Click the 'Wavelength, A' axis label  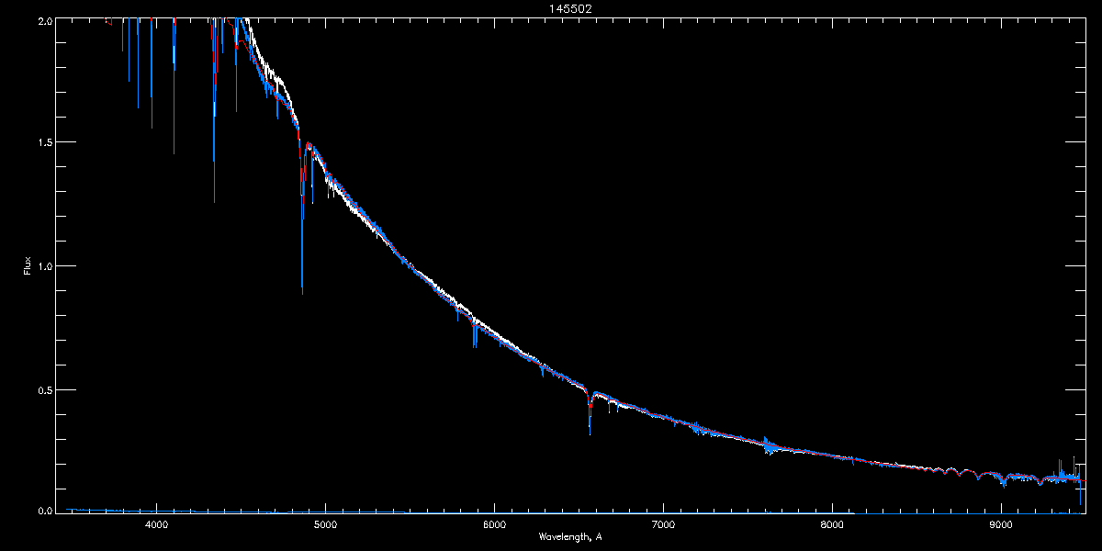coord(570,536)
